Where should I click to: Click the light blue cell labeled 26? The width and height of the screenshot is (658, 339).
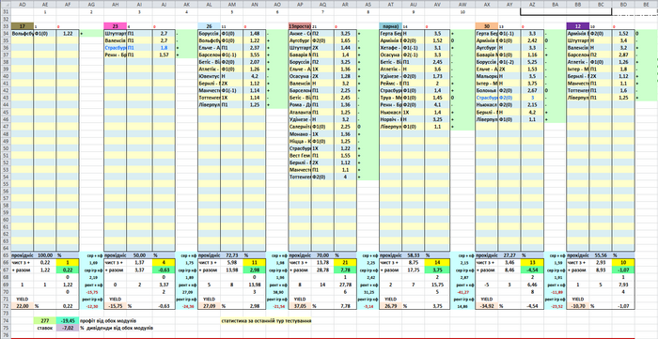coord(209,26)
